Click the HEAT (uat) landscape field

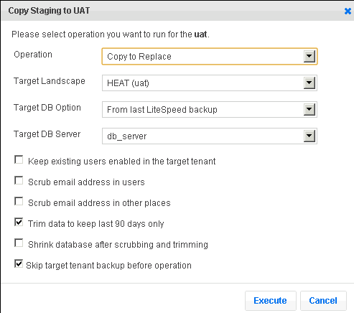[210, 83]
